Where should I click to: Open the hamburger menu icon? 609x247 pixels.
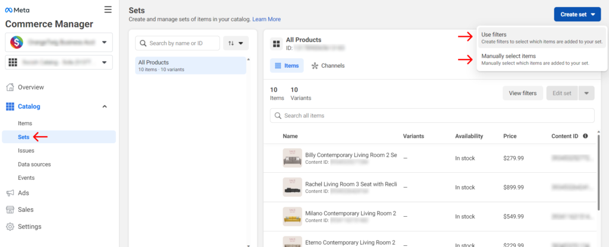click(108, 9)
